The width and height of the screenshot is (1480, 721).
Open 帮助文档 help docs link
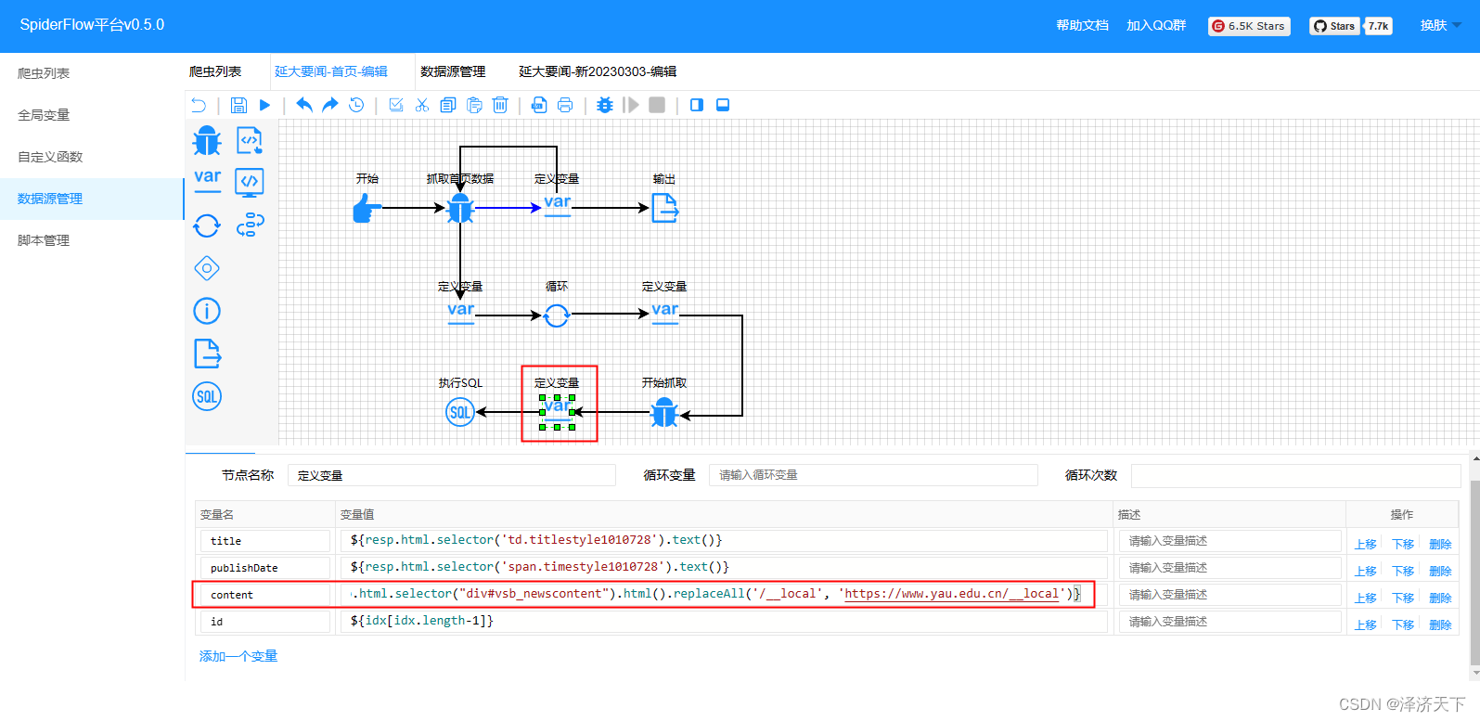tap(1082, 25)
